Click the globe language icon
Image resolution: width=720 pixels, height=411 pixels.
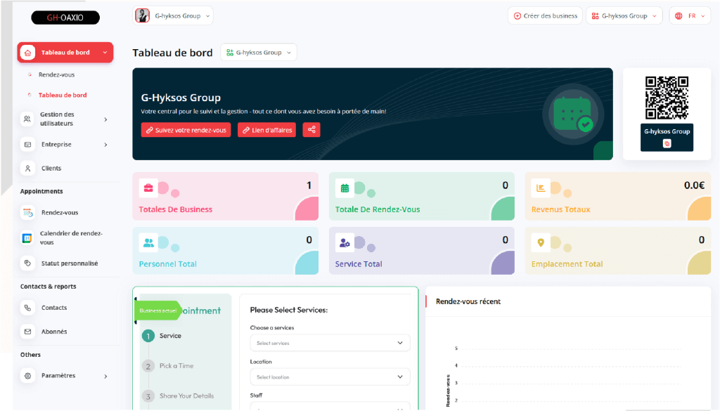679,16
